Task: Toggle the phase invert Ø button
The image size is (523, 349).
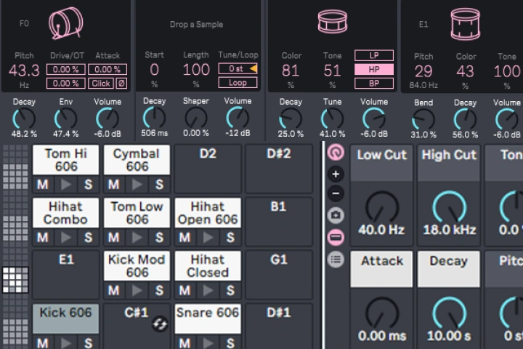Action: point(121,83)
